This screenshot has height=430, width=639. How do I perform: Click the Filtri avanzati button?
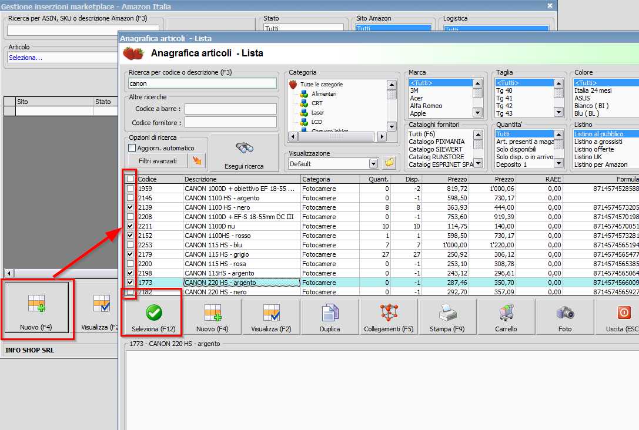[158, 161]
